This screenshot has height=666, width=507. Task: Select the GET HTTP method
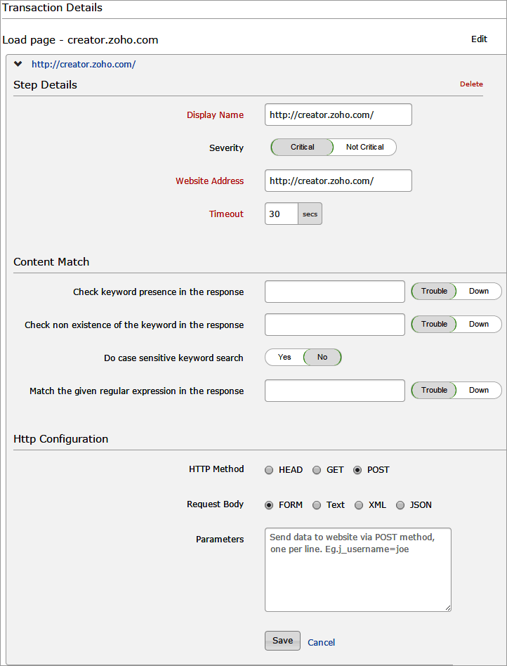tap(317, 470)
